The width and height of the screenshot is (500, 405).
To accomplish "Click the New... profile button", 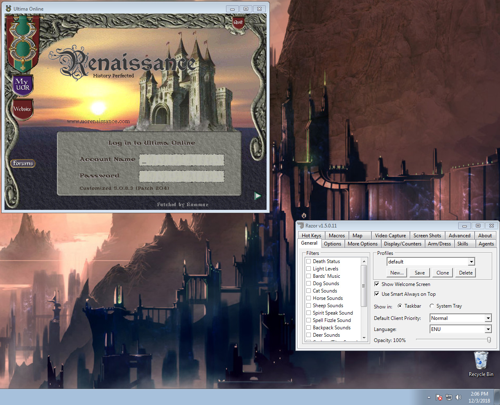I will [x=397, y=273].
